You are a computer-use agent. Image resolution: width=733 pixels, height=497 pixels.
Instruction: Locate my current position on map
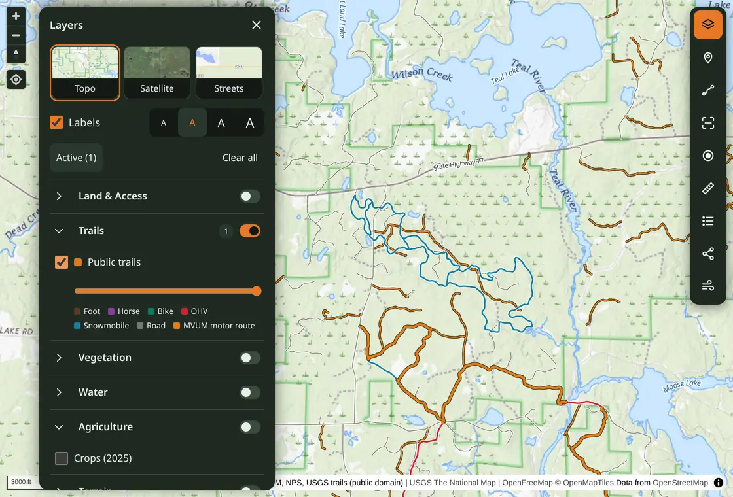coord(16,79)
